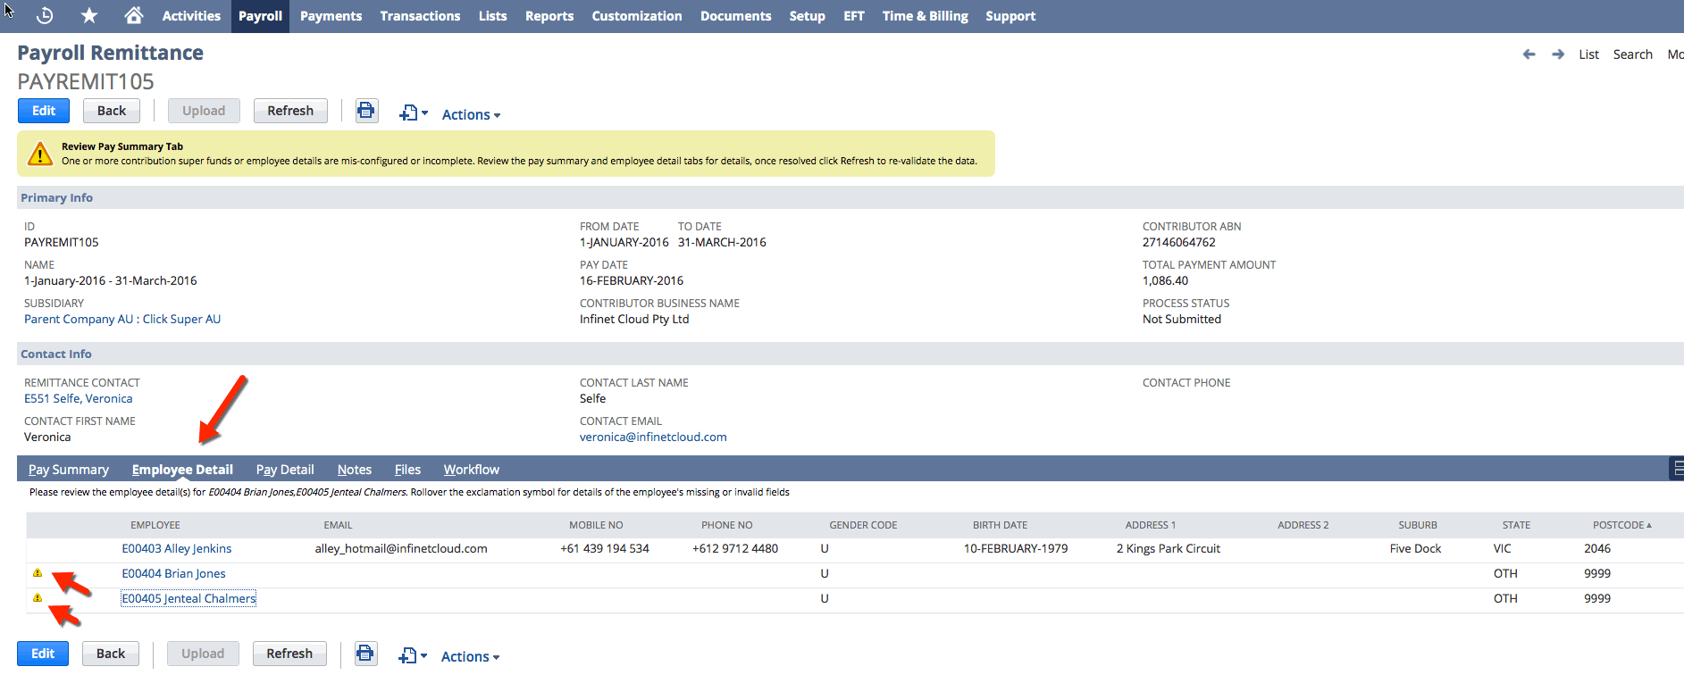Click the top Upload button

[x=204, y=111]
